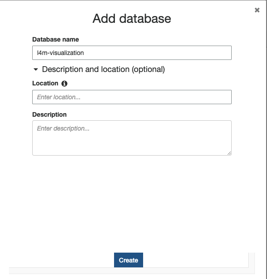Click the 'Description' field label

click(x=50, y=114)
